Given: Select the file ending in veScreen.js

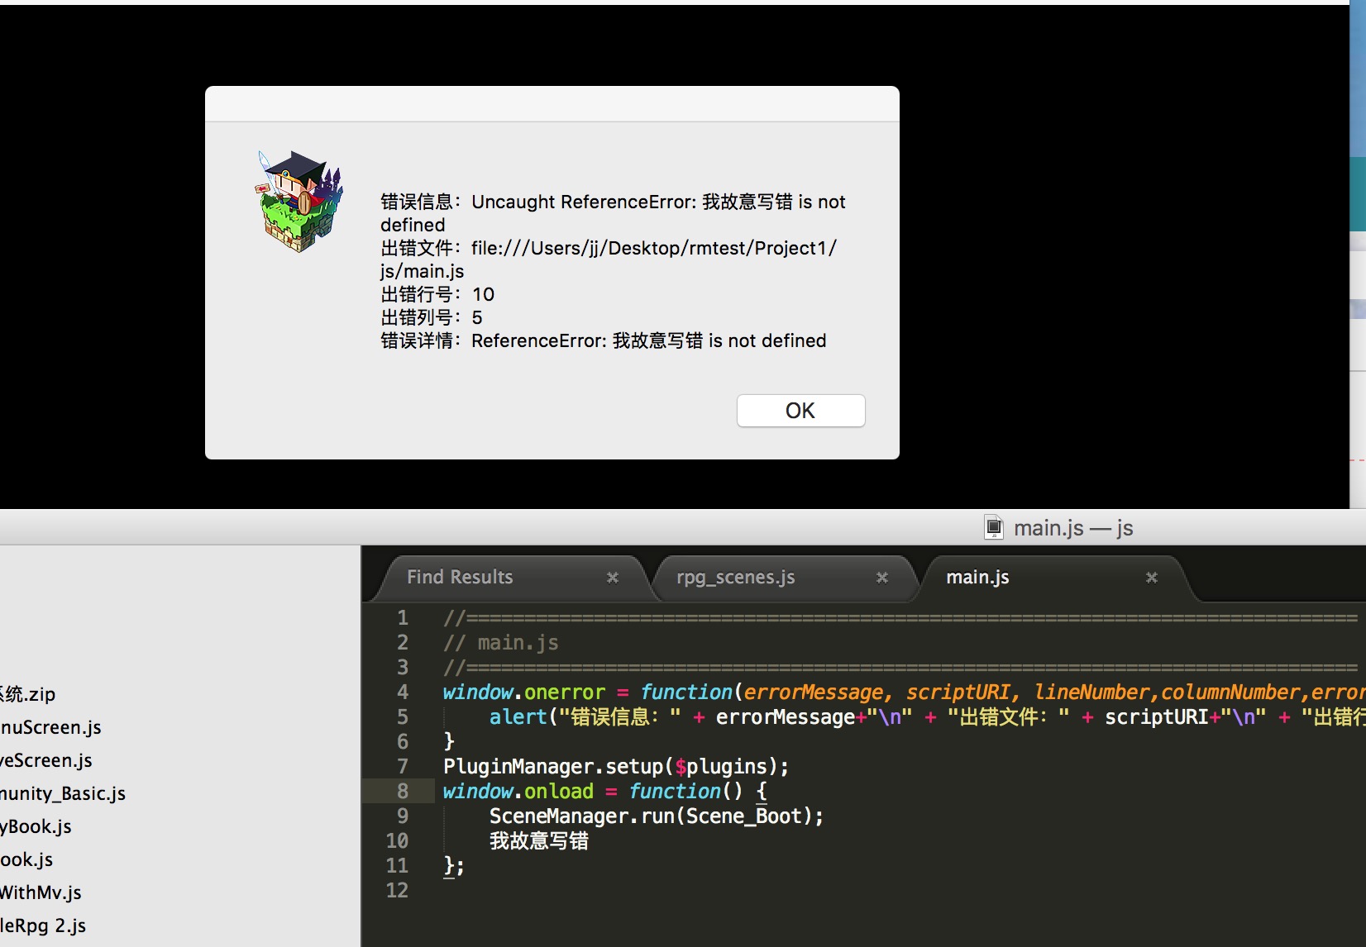Looking at the screenshot, I should pyautogui.click(x=46, y=760).
